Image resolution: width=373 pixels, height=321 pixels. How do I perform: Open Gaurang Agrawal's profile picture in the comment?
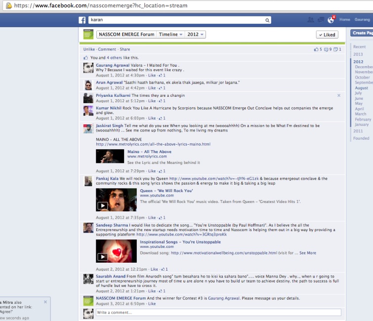[x=88, y=68]
